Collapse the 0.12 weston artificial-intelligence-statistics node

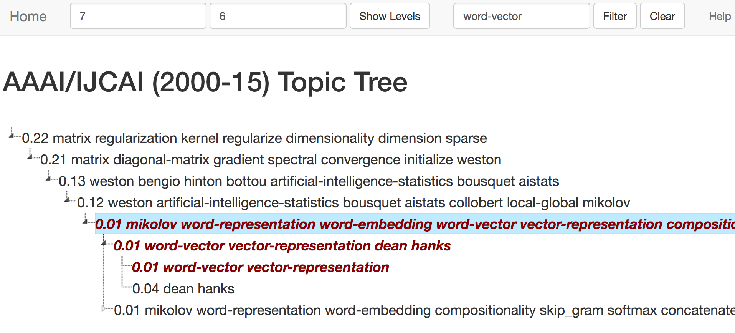pos(67,199)
